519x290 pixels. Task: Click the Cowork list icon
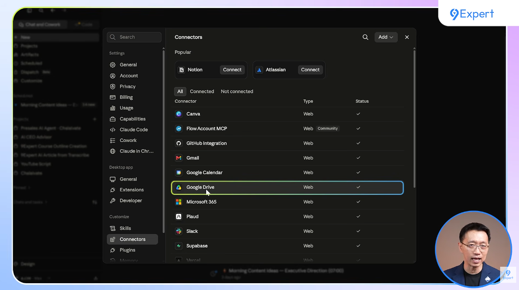[113, 140]
